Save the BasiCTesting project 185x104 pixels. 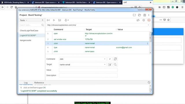click(145, 15)
